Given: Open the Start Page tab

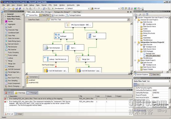Looking at the screenshot, I should point(77,12).
